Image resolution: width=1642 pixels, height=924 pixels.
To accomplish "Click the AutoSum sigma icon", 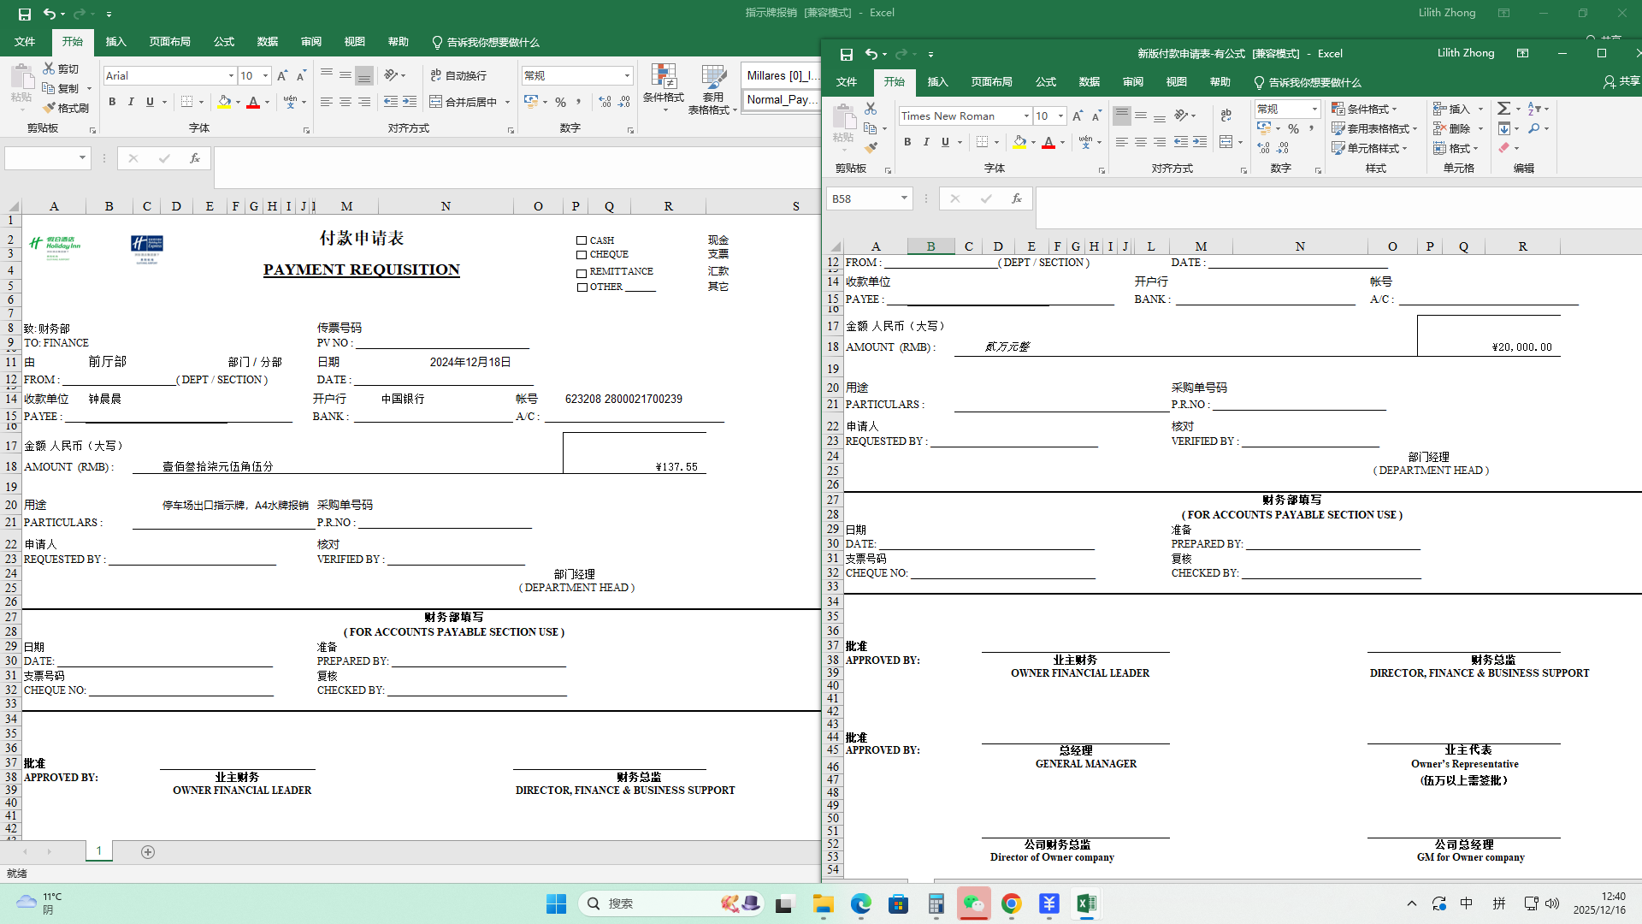I will pos(1503,109).
